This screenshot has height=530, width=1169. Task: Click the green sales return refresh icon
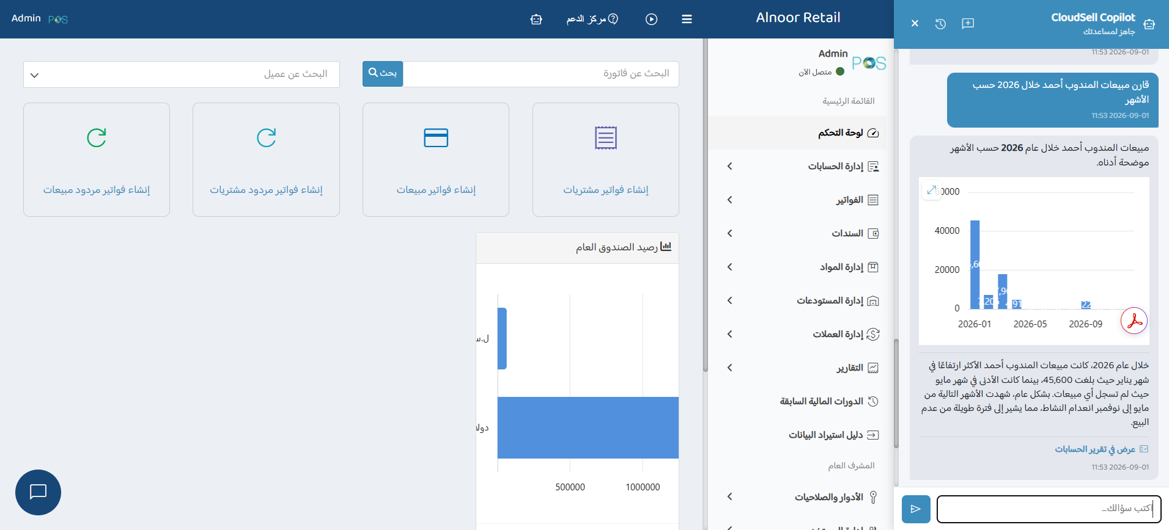[97, 137]
